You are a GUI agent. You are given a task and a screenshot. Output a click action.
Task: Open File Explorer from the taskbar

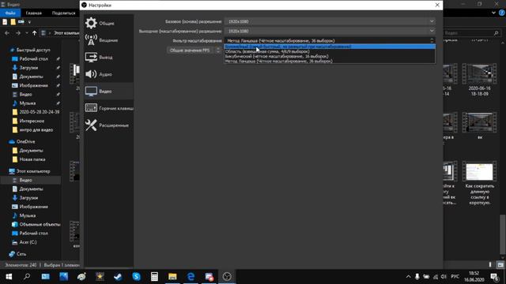click(x=172, y=277)
